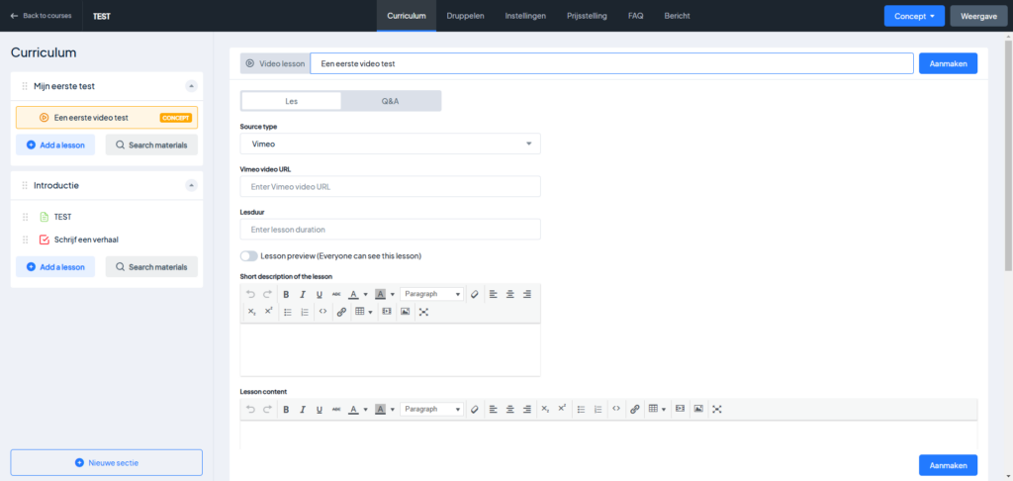Open Paragraph format dropdown in Short description

[x=431, y=294]
